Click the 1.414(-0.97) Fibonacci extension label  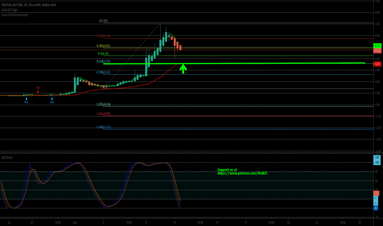click(x=103, y=114)
